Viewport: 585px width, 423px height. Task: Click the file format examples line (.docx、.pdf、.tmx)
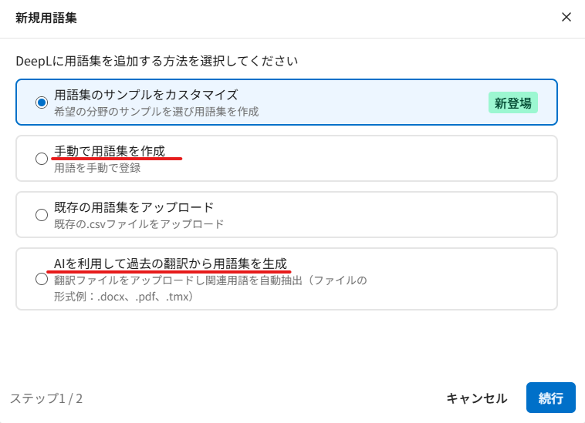123,297
